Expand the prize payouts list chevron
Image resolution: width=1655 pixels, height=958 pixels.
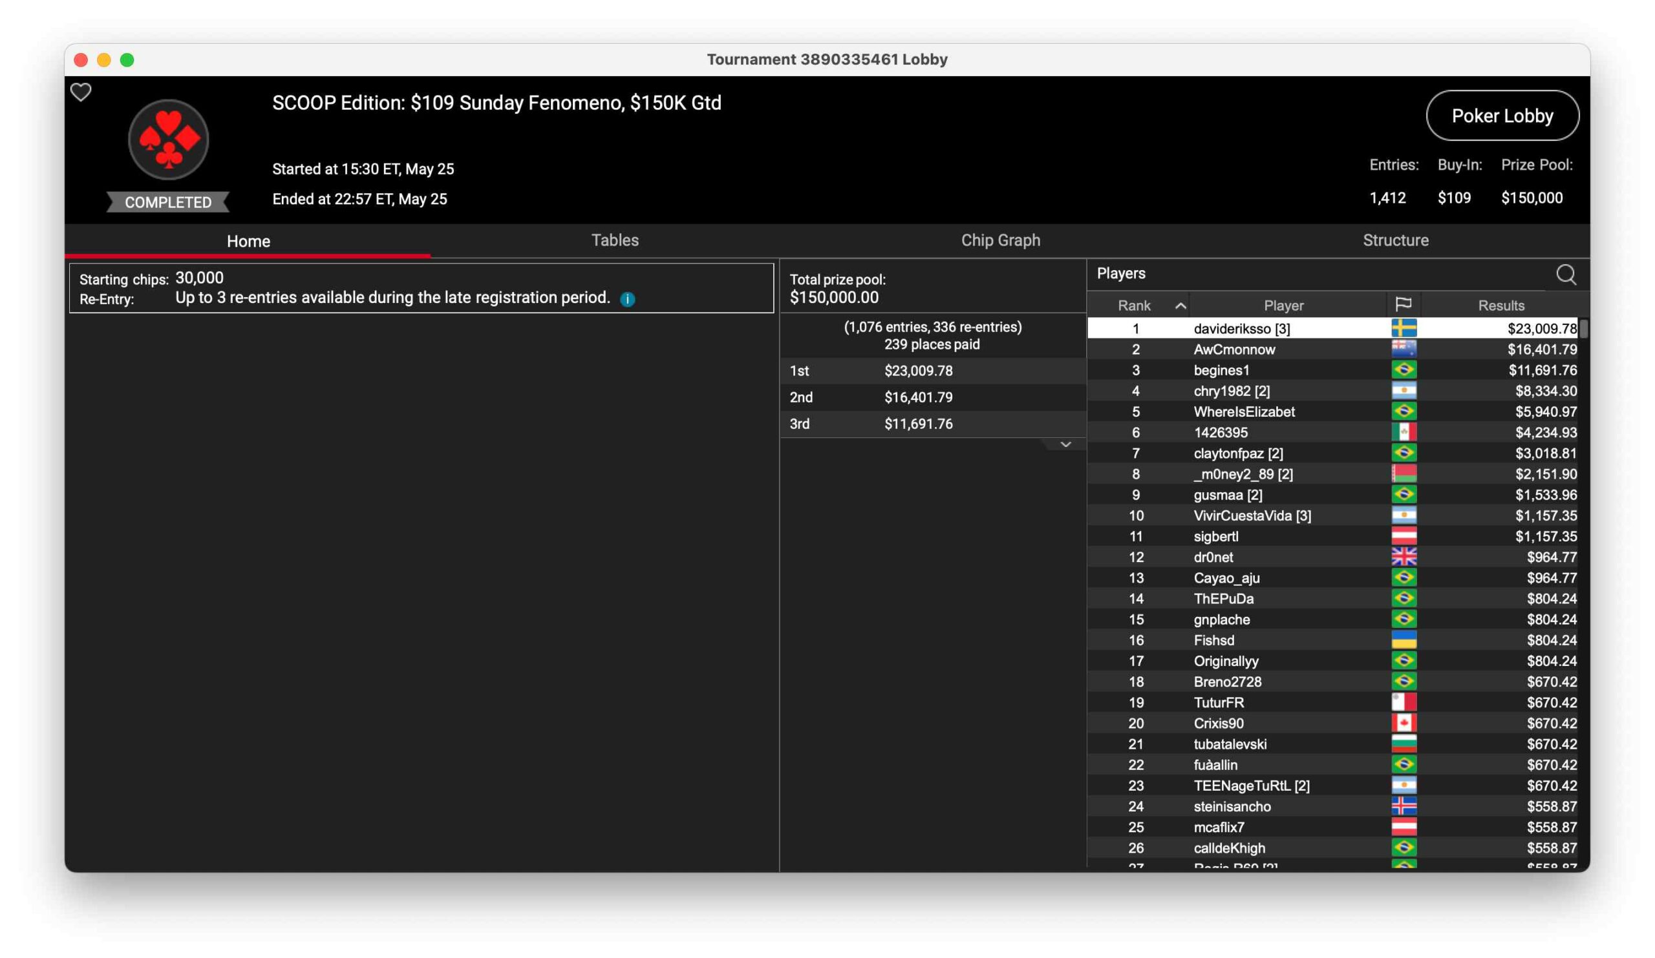1065,445
